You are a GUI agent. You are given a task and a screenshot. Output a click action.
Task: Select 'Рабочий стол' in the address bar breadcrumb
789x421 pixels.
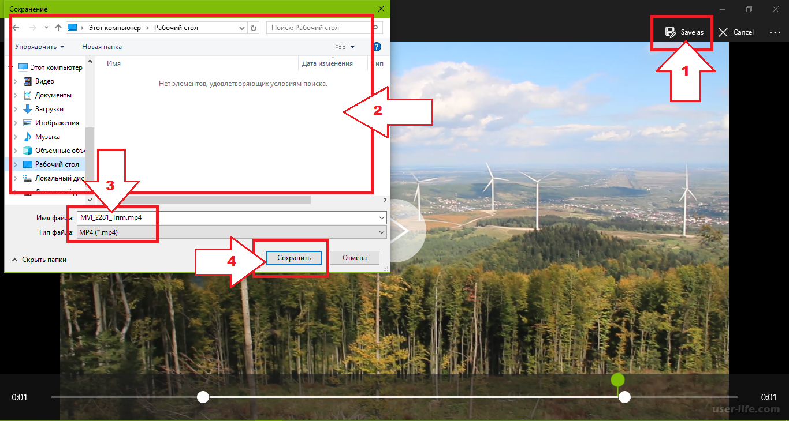point(177,28)
